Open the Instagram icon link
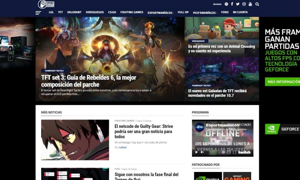 coord(244,4)
